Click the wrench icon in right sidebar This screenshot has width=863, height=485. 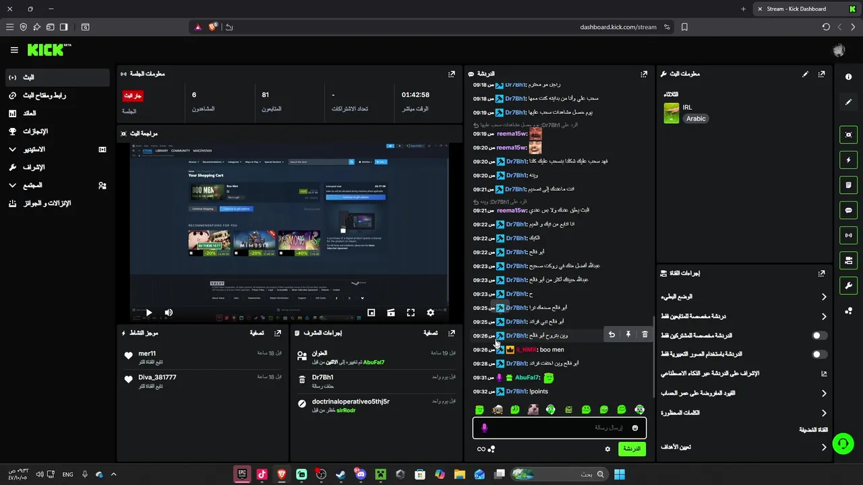(849, 286)
